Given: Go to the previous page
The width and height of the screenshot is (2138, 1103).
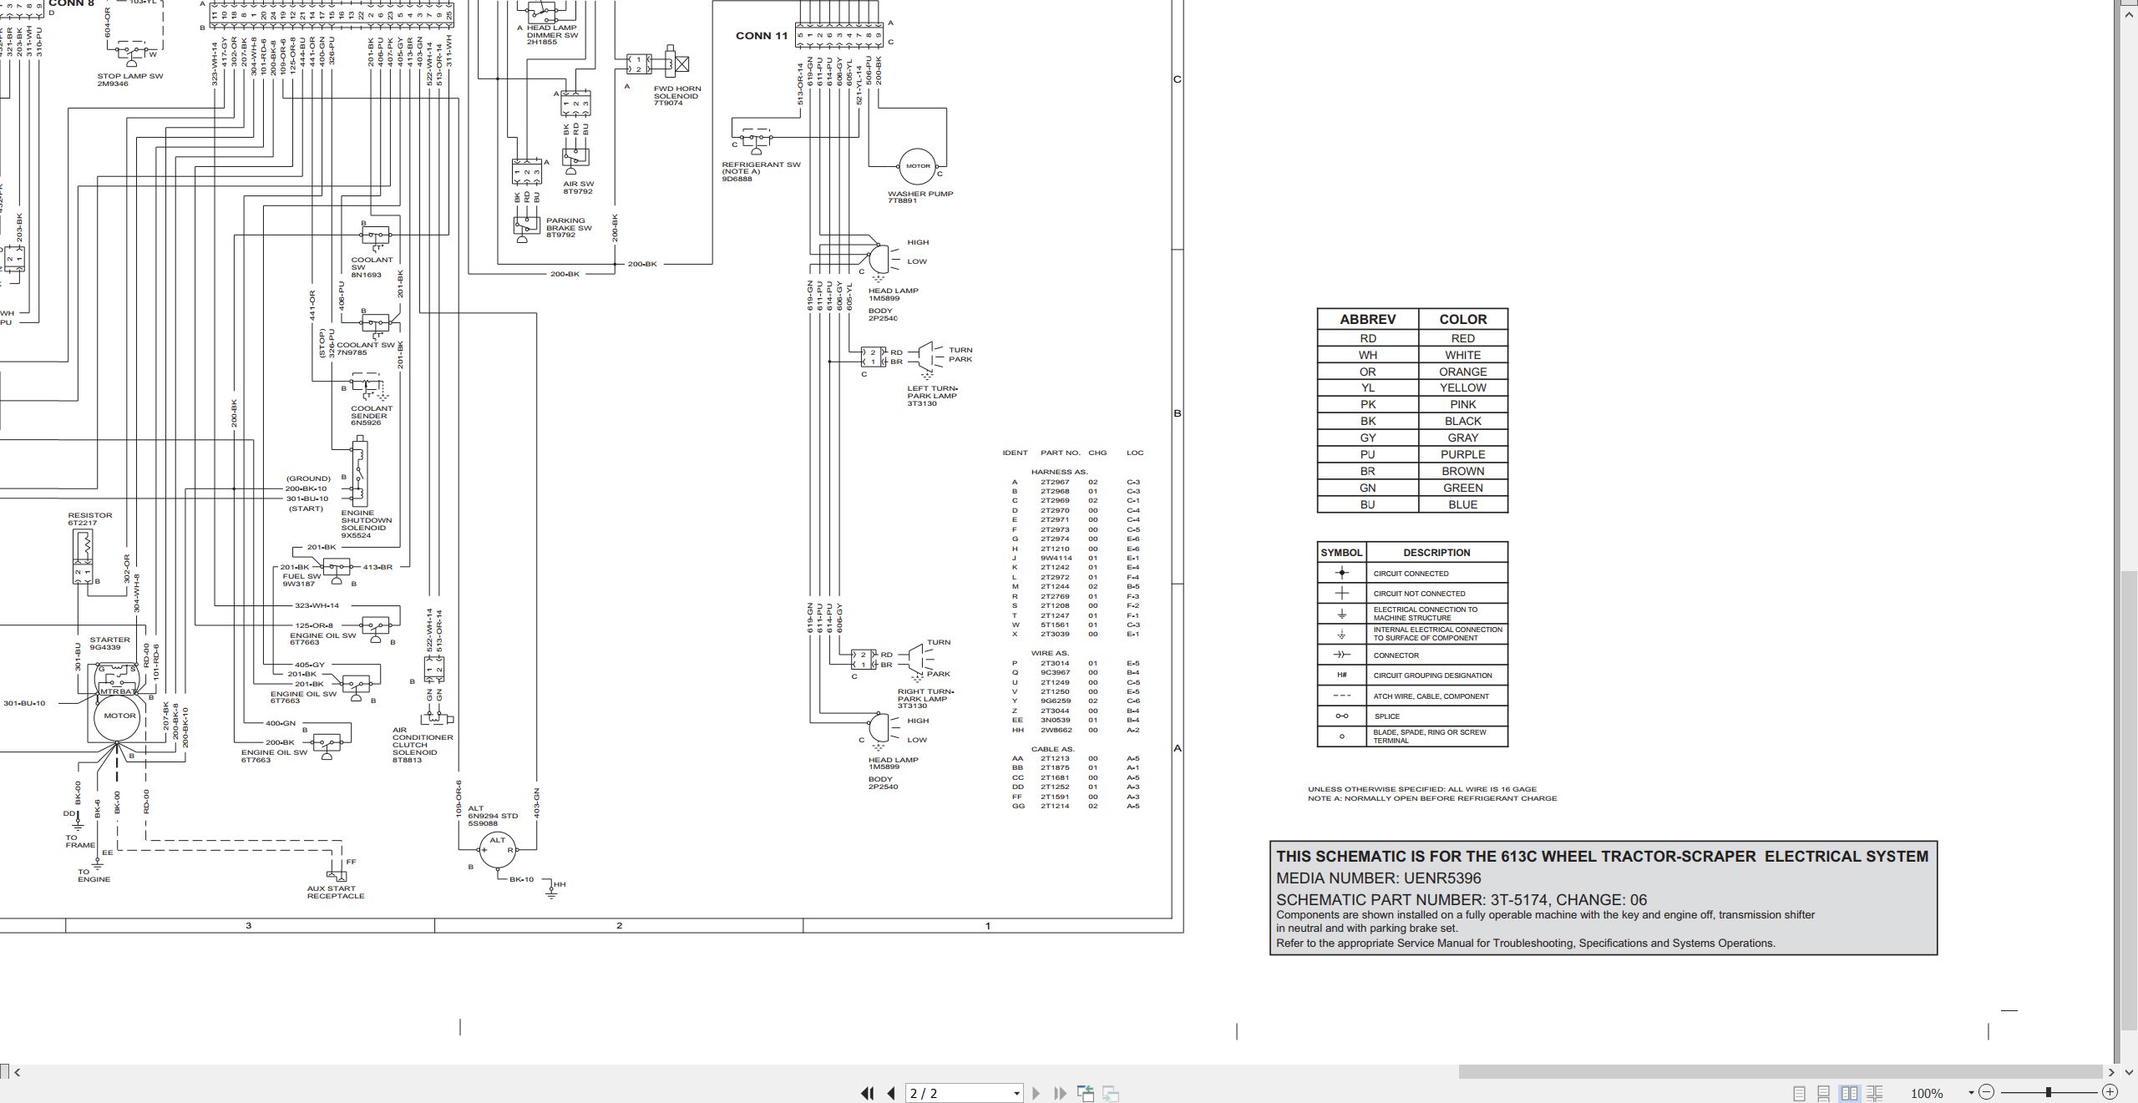Looking at the screenshot, I should (x=891, y=1093).
